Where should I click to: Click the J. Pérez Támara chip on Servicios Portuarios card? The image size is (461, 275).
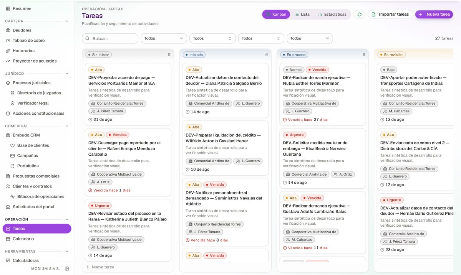click(x=107, y=111)
